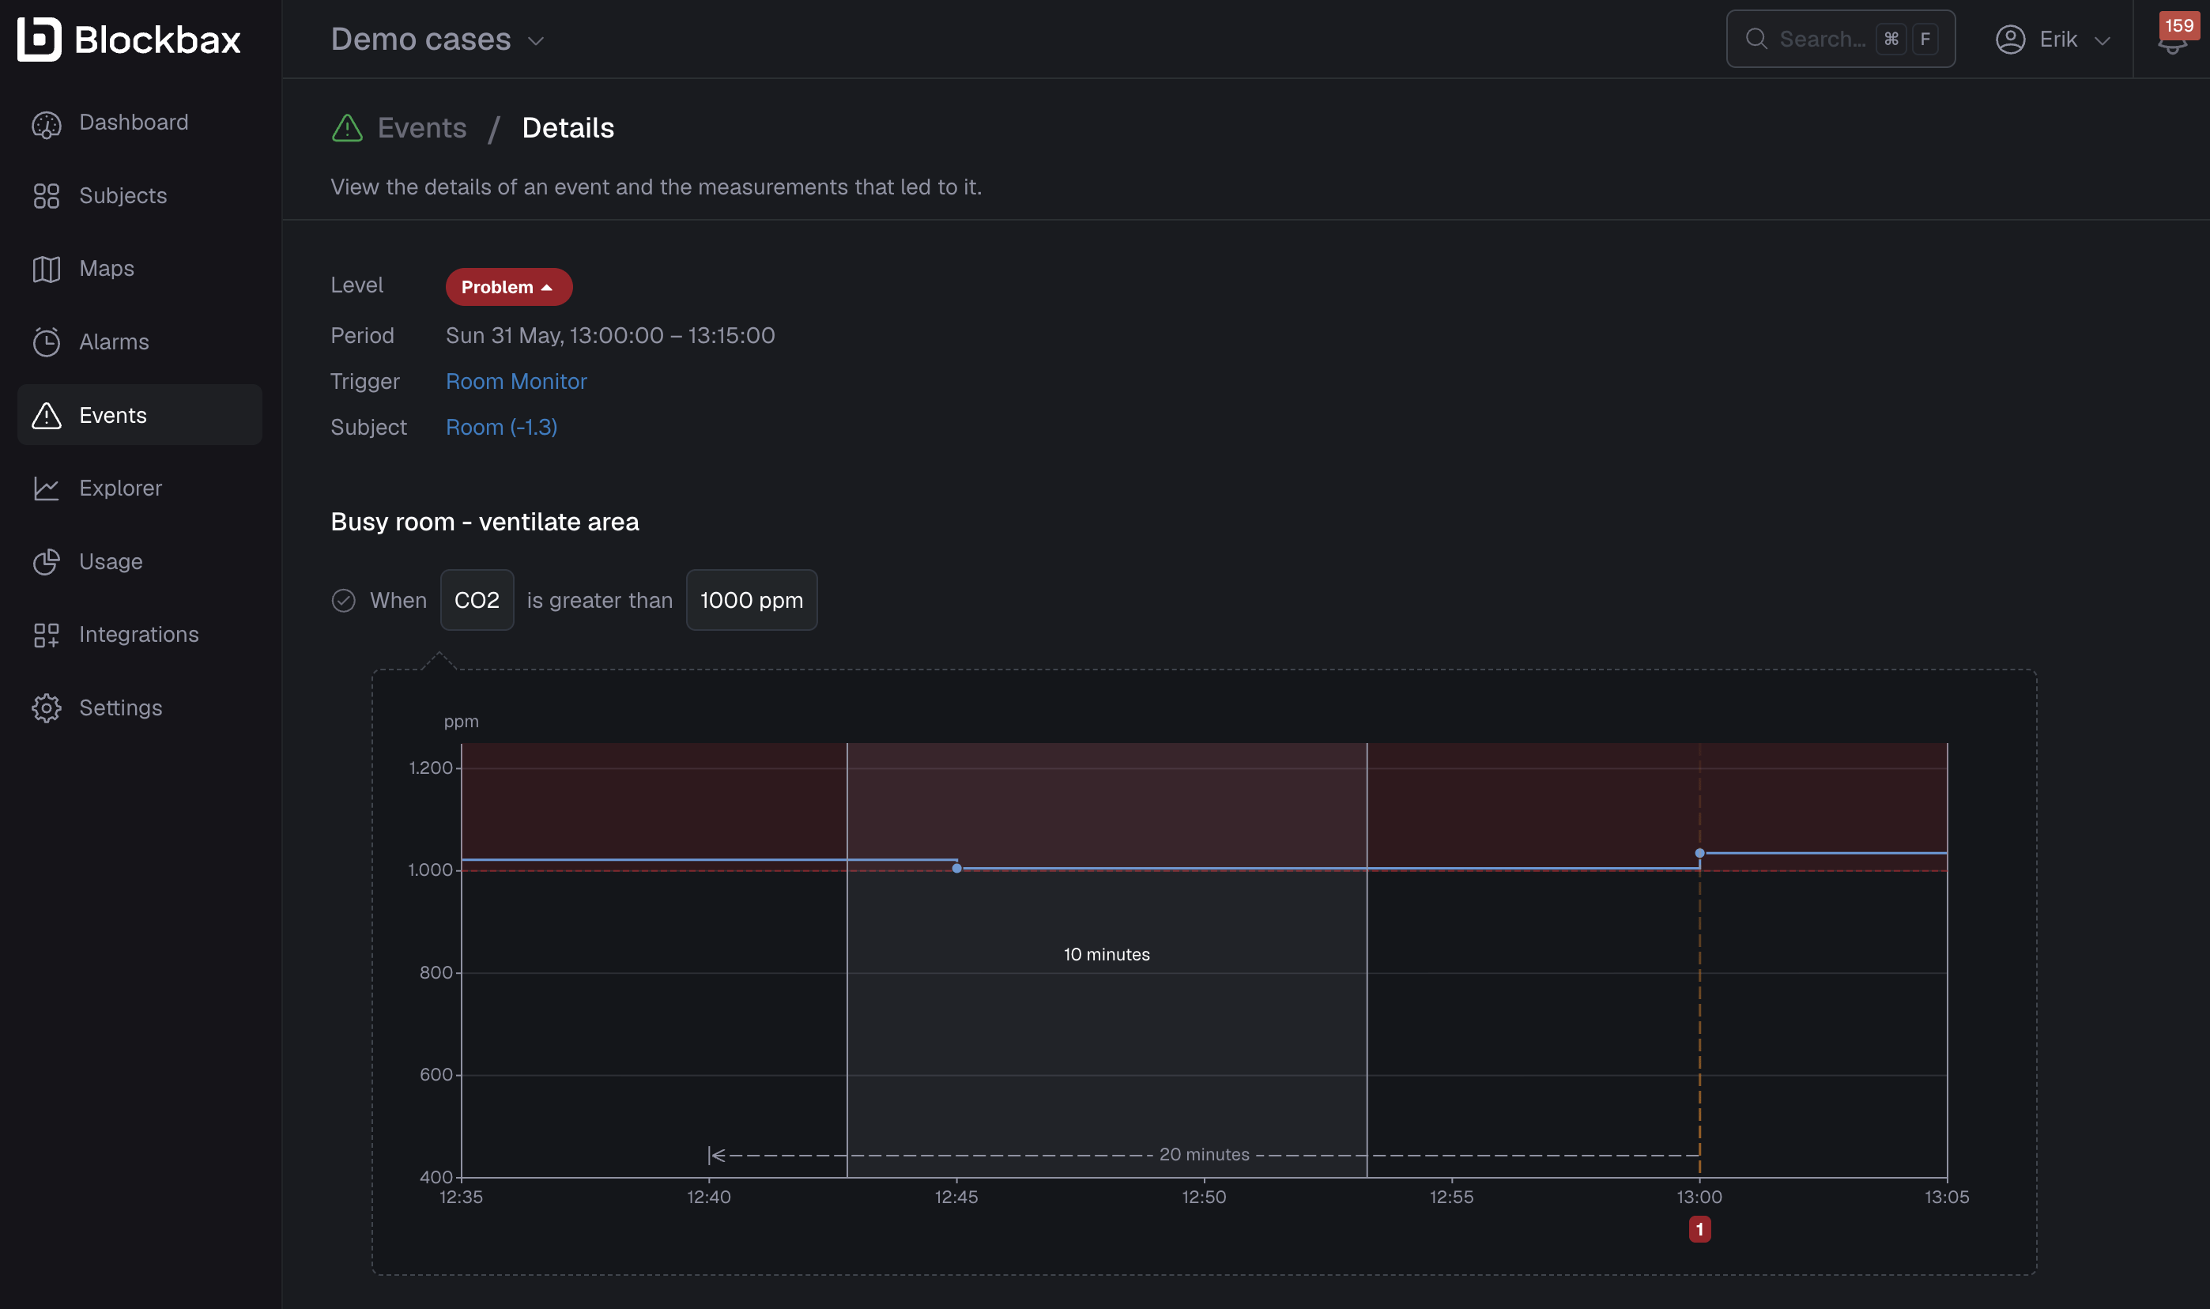The width and height of the screenshot is (2210, 1309).
Task: Click the 13:05 time axis label
Action: [x=1948, y=1198]
